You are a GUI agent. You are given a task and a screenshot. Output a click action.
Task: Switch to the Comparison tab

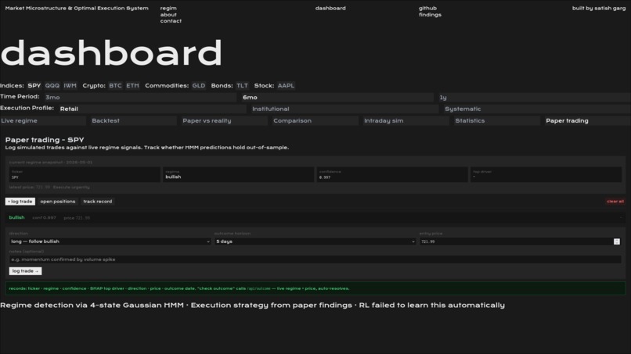coord(315,120)
